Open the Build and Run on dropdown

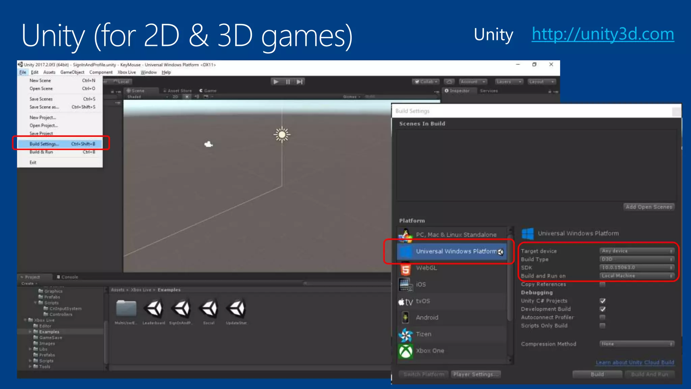(x=637, y=276)
